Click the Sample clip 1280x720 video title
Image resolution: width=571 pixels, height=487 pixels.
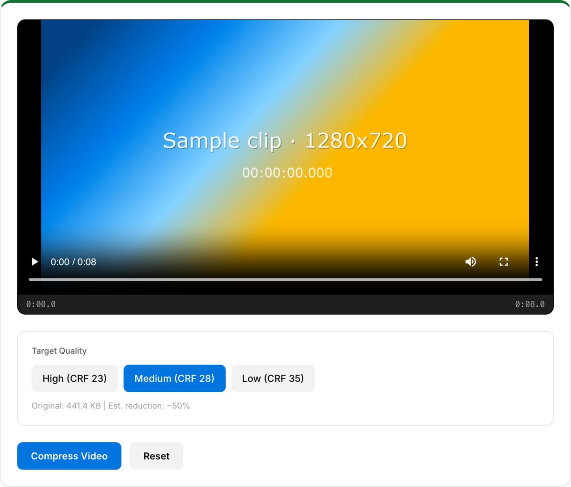pos(285,141)
